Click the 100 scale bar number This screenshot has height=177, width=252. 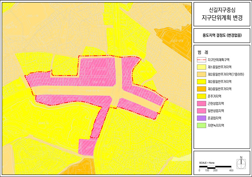tap(207, 170)
